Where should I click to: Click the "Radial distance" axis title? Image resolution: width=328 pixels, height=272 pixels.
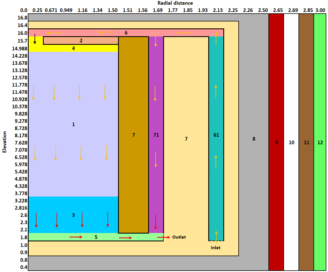click(x=175, y=3)
